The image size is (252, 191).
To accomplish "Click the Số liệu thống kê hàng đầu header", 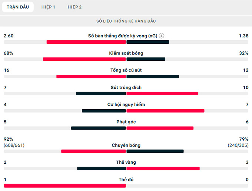I will (126, 21).
